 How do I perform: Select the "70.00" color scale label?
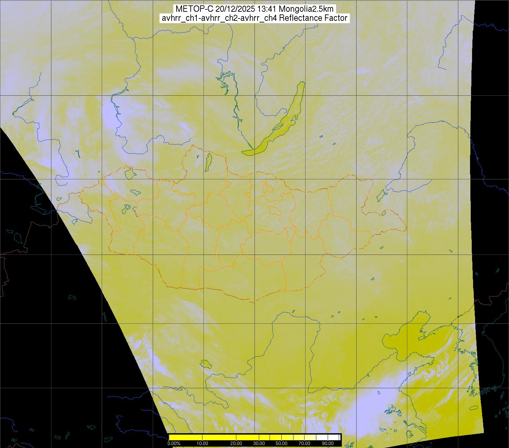click(x=305, y=444)
